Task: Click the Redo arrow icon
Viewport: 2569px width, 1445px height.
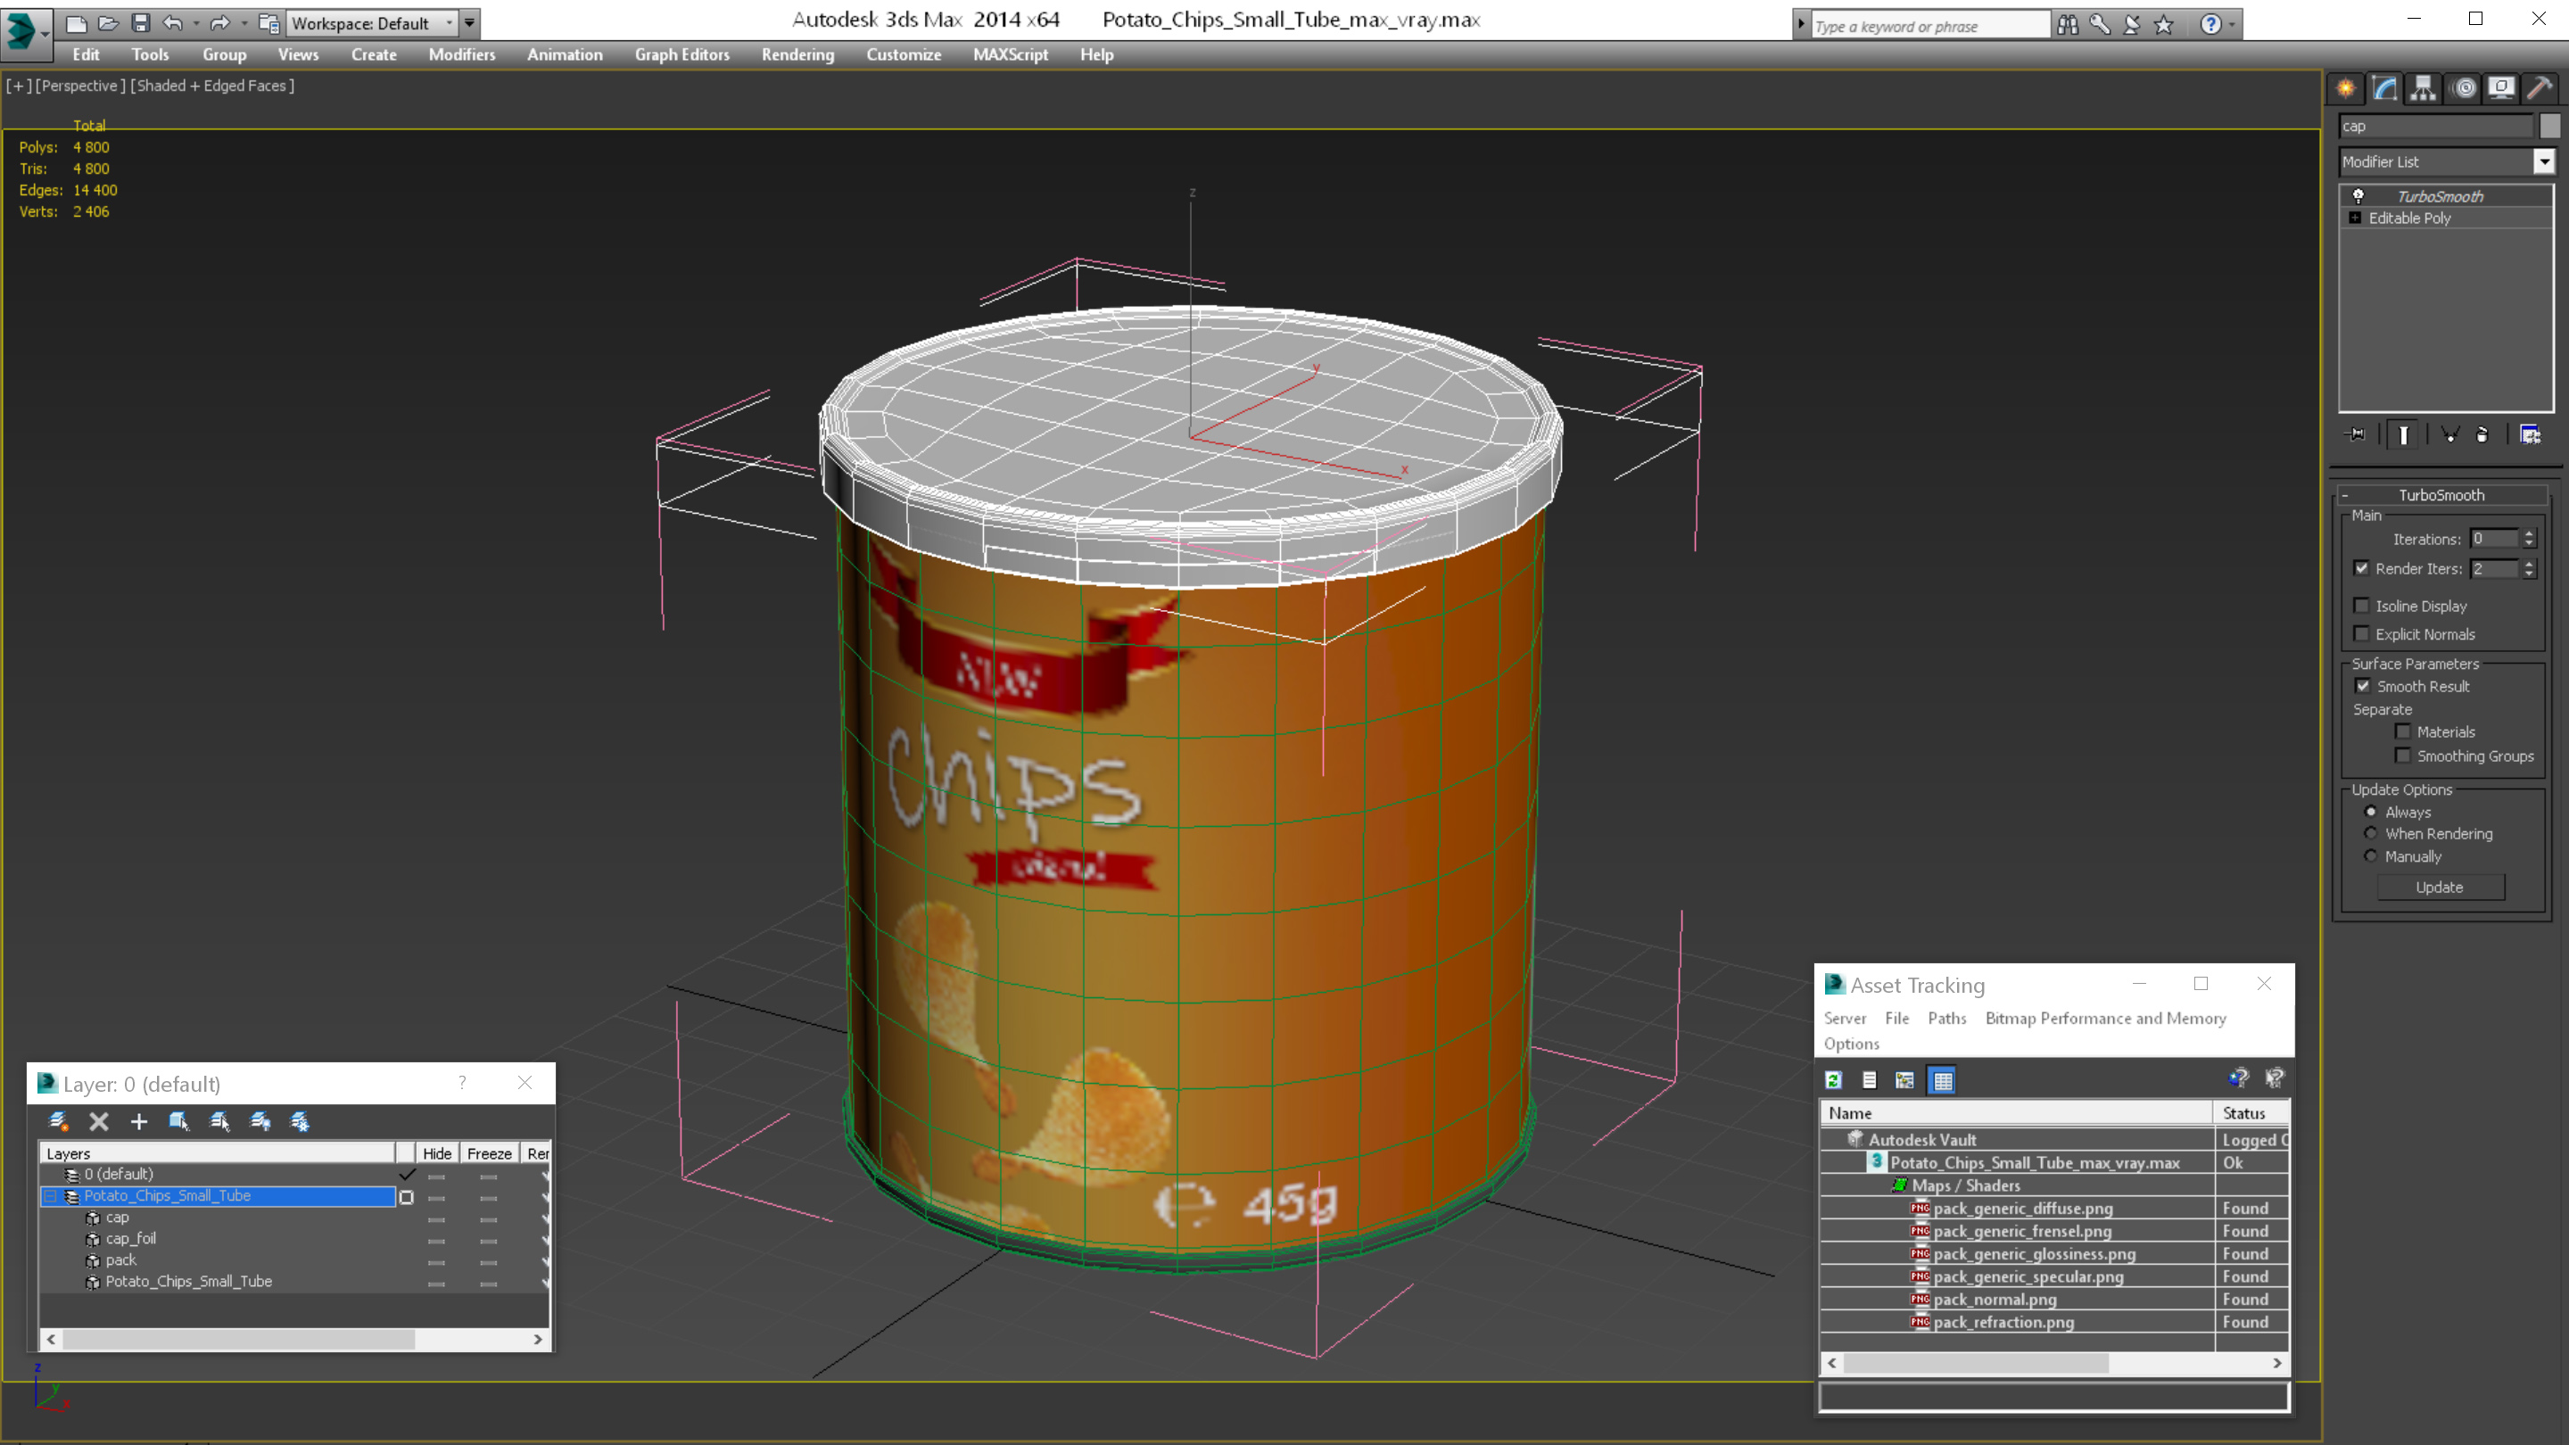Action: [220, 23]
